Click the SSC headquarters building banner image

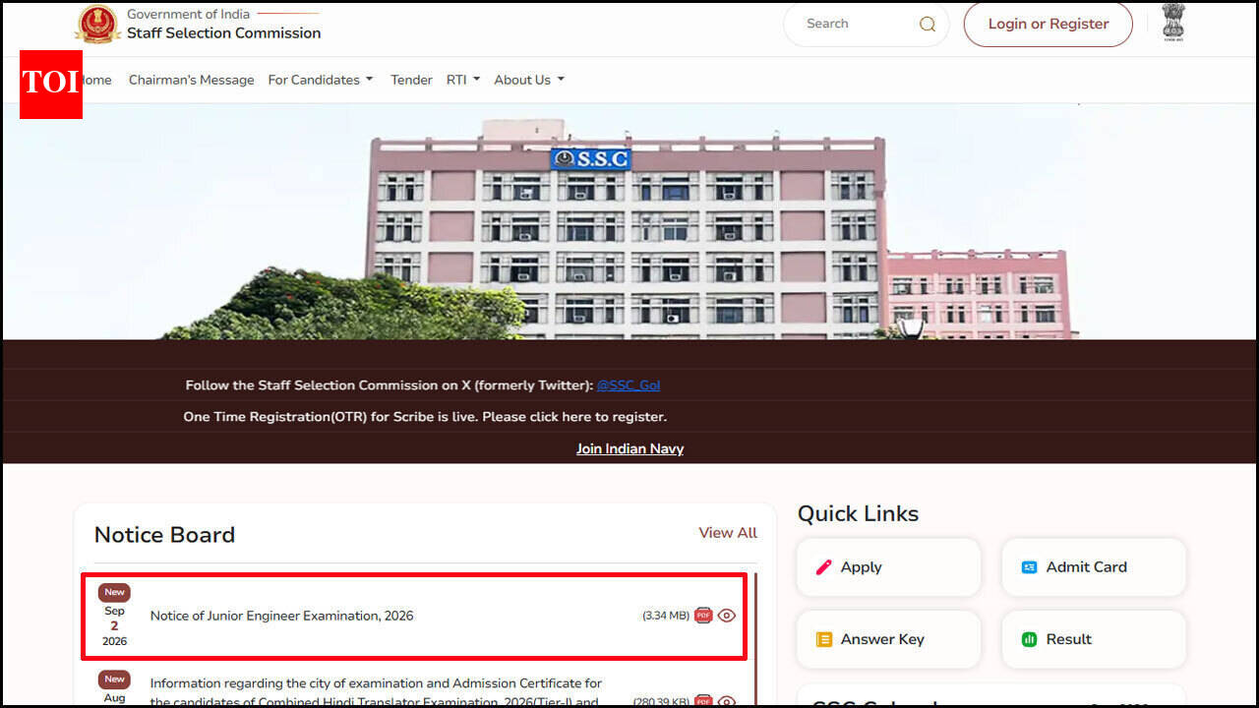(x=629, y=221)
